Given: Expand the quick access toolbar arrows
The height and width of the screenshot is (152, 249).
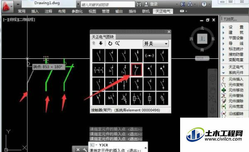Looking at the screenshot, I should tap(18, 4).
